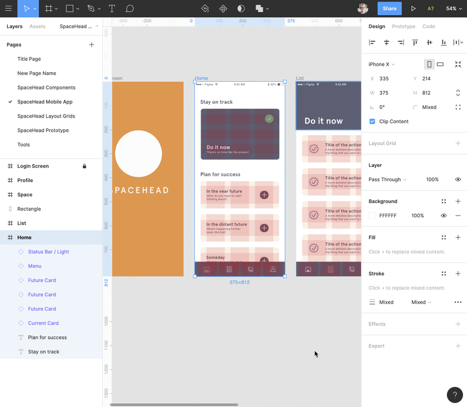Switch to the Prototype tab
The width and height of the screenshot is (467, 407).
click(403, 26)
